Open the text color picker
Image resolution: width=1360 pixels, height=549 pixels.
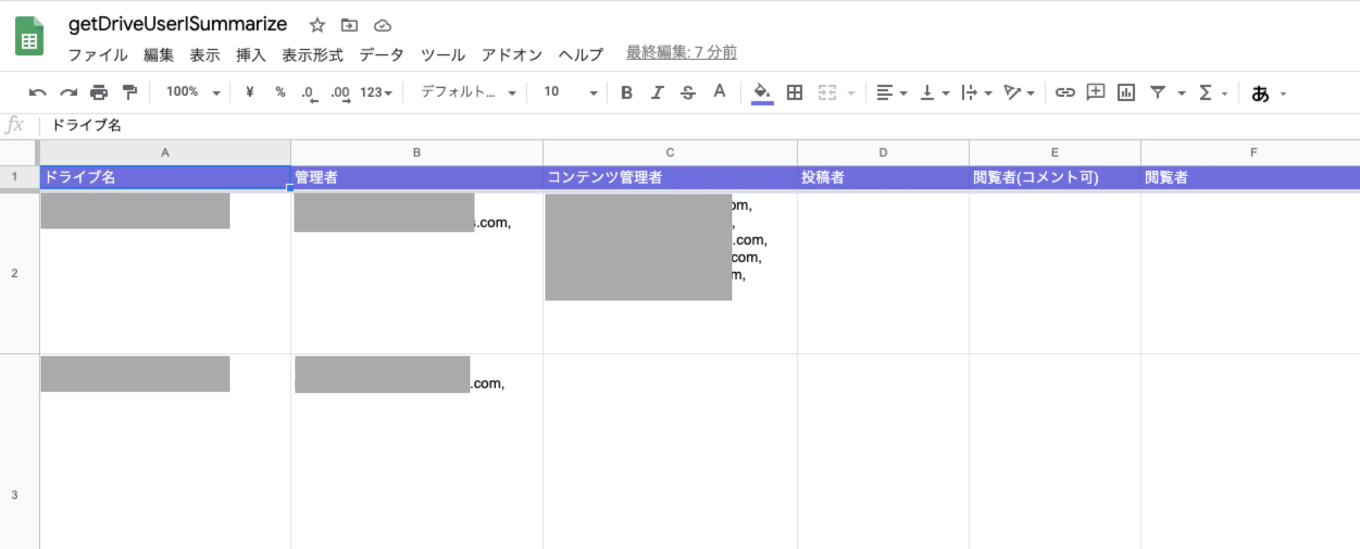coord(719,91)
